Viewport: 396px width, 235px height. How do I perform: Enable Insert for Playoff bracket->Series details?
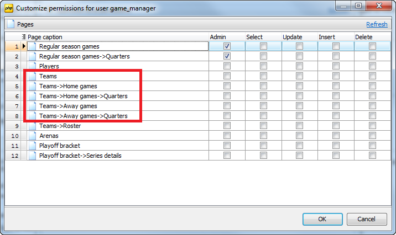tap(336, 156)
